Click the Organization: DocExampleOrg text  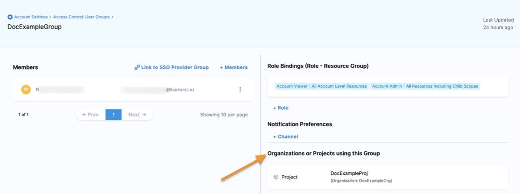click(x=361, y=181)
